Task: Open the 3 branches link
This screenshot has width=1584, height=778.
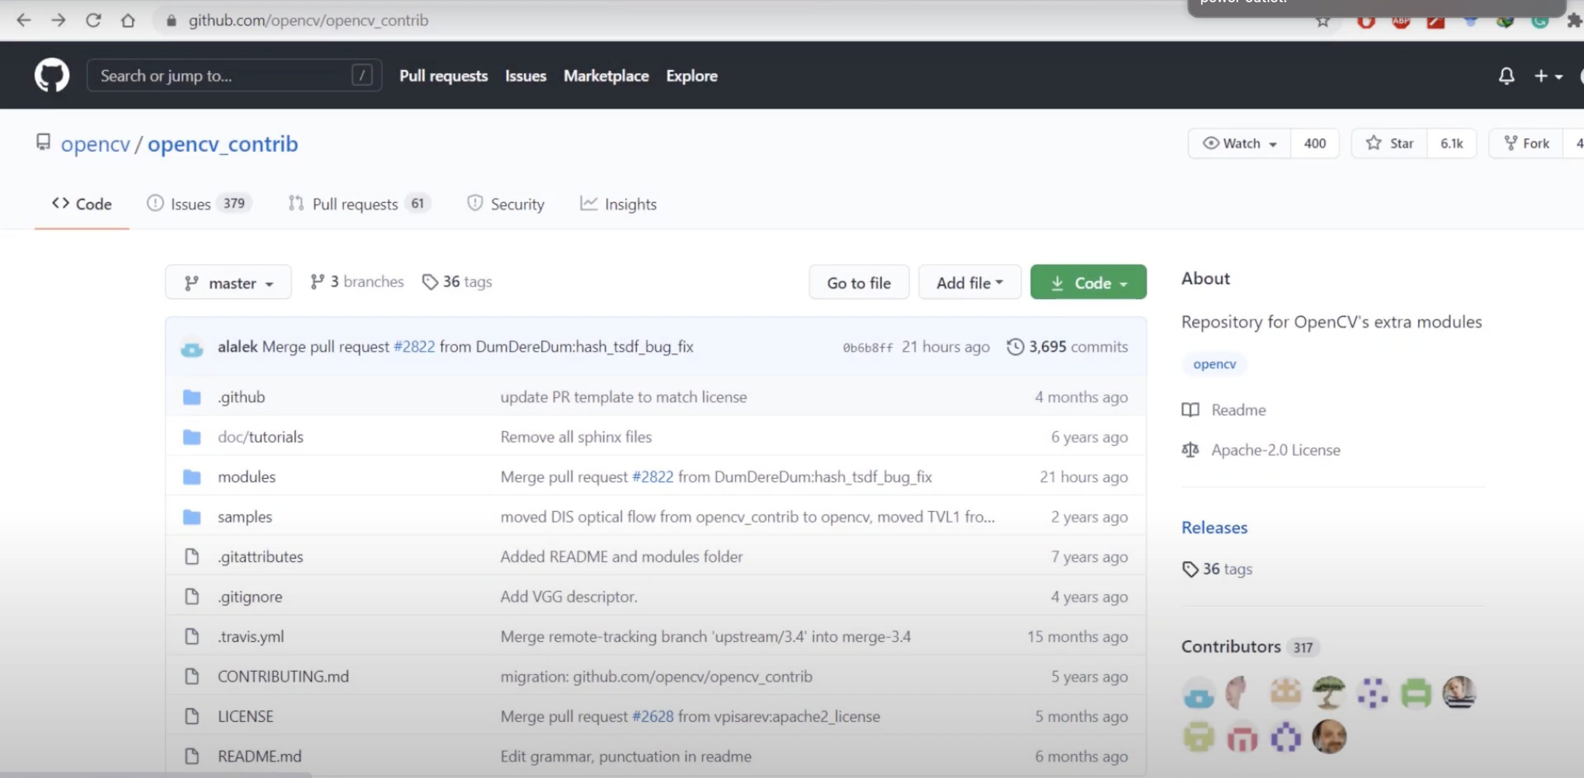Action: pyautogui.click(x=358, y=282)
